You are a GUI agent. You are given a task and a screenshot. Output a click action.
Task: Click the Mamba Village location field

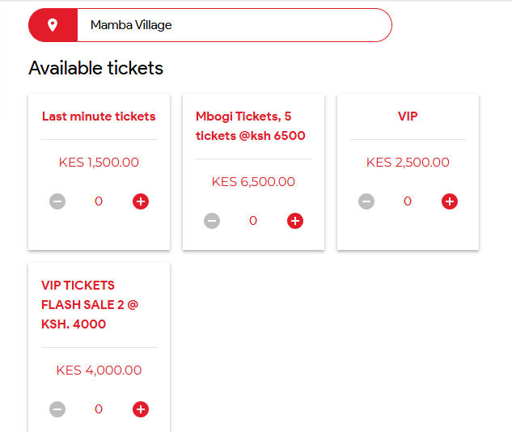[233, 25]
